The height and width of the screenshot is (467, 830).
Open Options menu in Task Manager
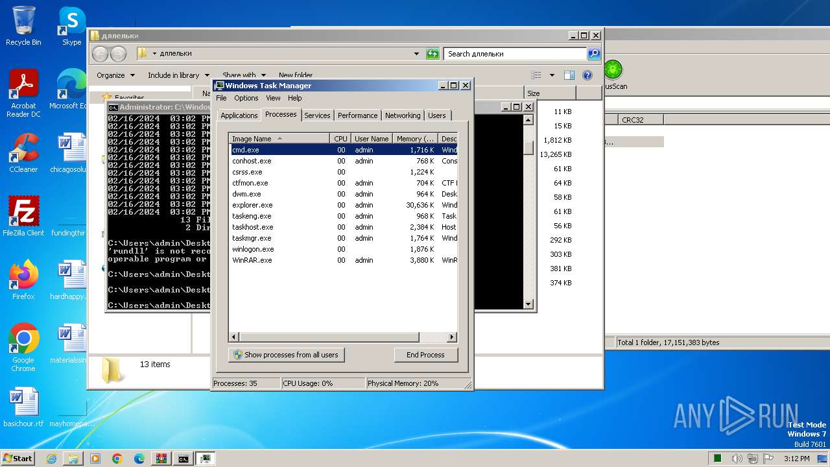coord(246,98)
